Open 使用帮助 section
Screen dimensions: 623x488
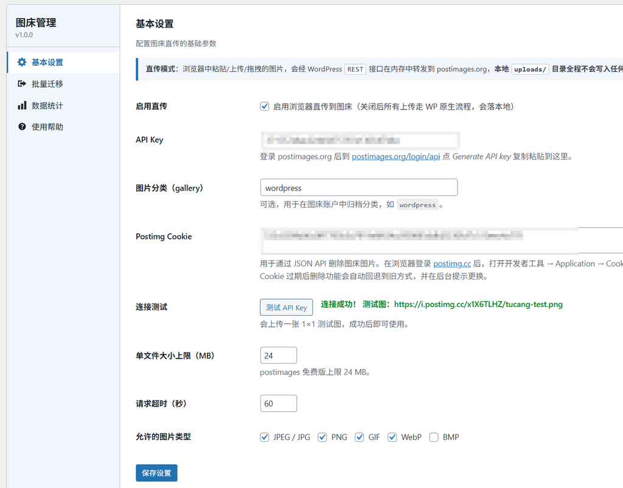[x=63, y=127]
